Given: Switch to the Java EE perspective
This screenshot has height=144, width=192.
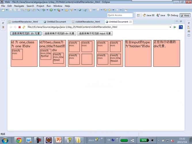Looking at the screenshot, I should click(149, 15).
